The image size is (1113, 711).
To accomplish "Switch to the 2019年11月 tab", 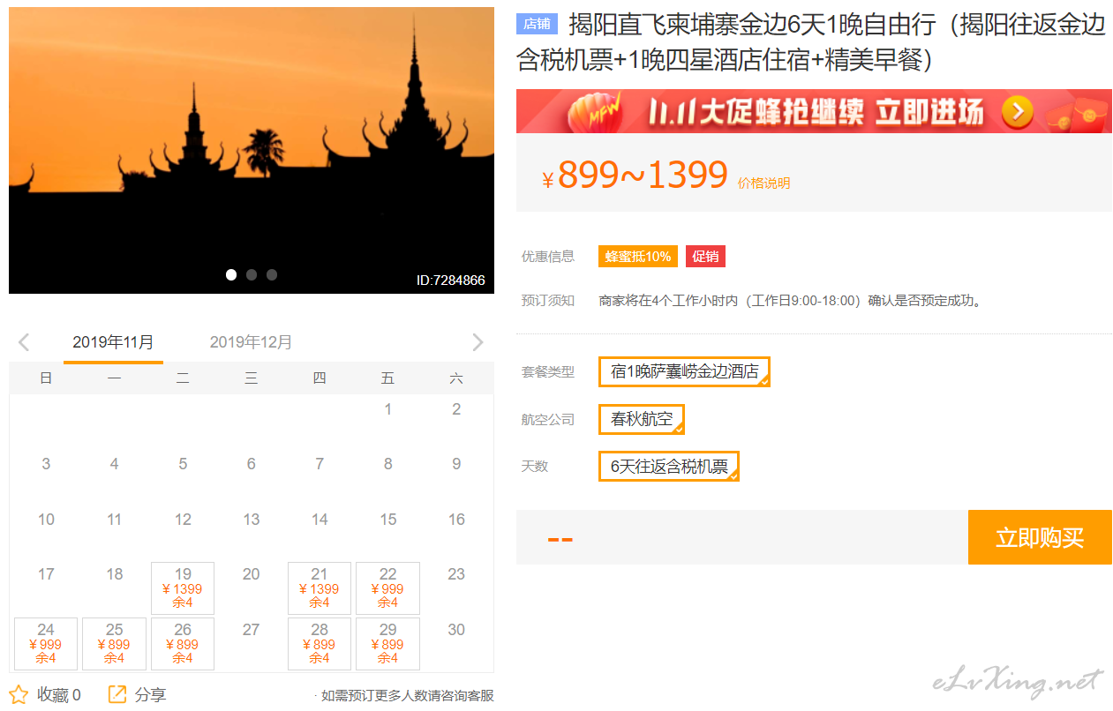I will tap(113, 342).
